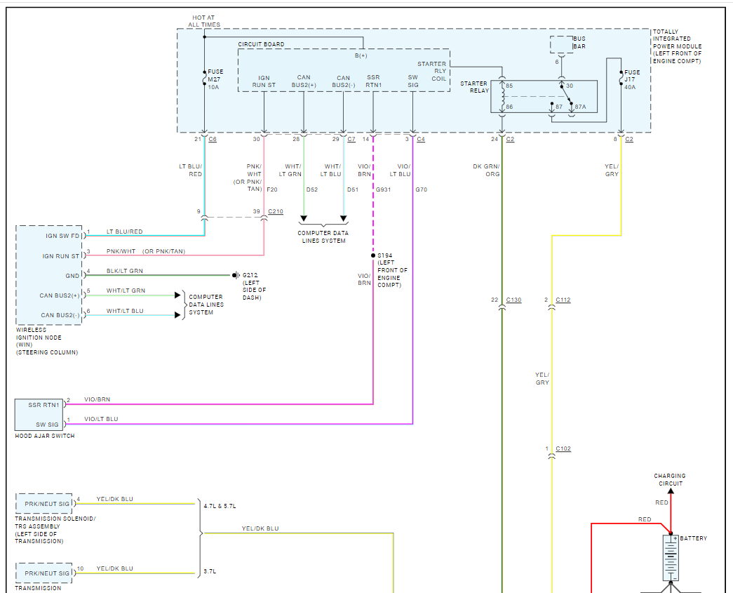Select the dashed Bus Bar box
The height and width of the screenshot is (593, 733).
click(x=560, y=44)
